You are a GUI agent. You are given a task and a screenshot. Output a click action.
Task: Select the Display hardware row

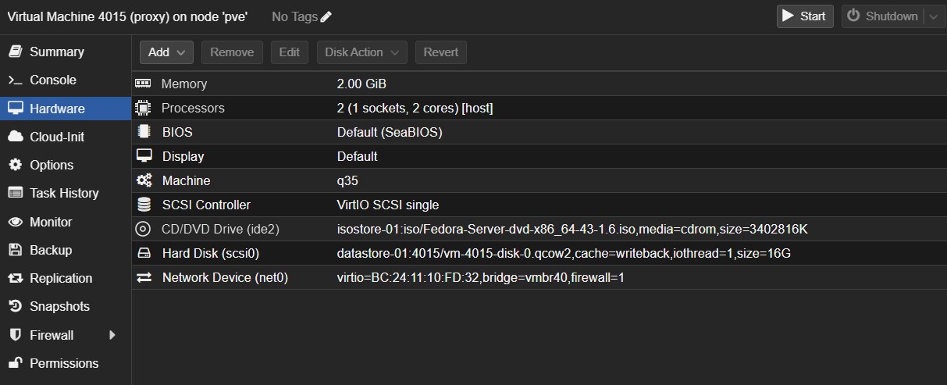(183, 156)
